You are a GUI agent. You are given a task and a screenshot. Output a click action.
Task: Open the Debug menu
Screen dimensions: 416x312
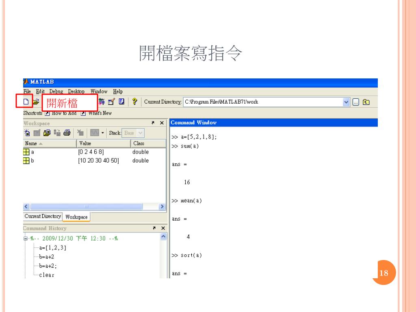pyautogui.click(x=56, y=91)
